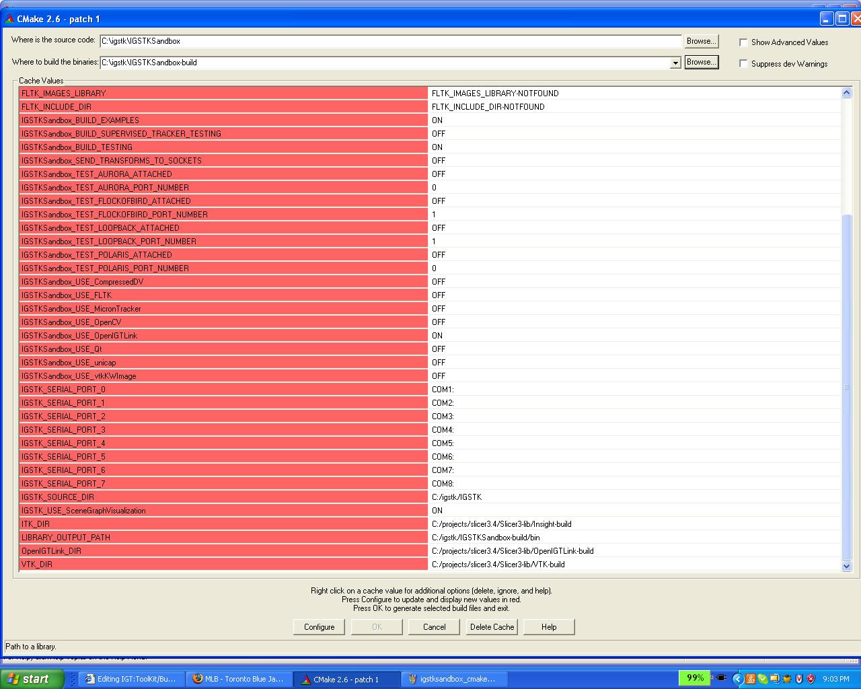The width and height of the screenshot is (861, 689).
Task: Click the 99% battery indicator in tray
Action: pyautogui.click(x=695, y=678)
